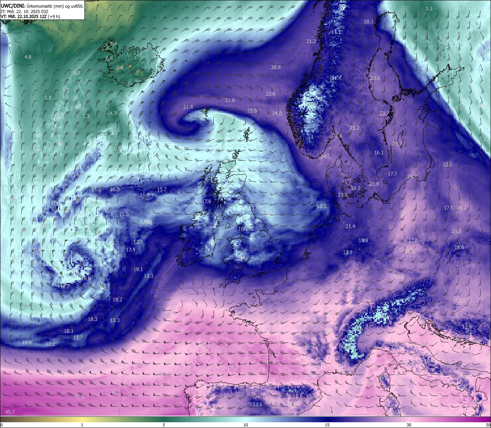Click the value label "45.7" in the bottom-left corner
The image size is (491, 428).
(x=10, y=412)
